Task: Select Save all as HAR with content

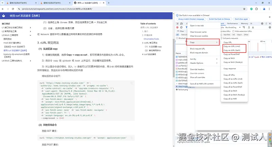Action: [x=202, y=84]
